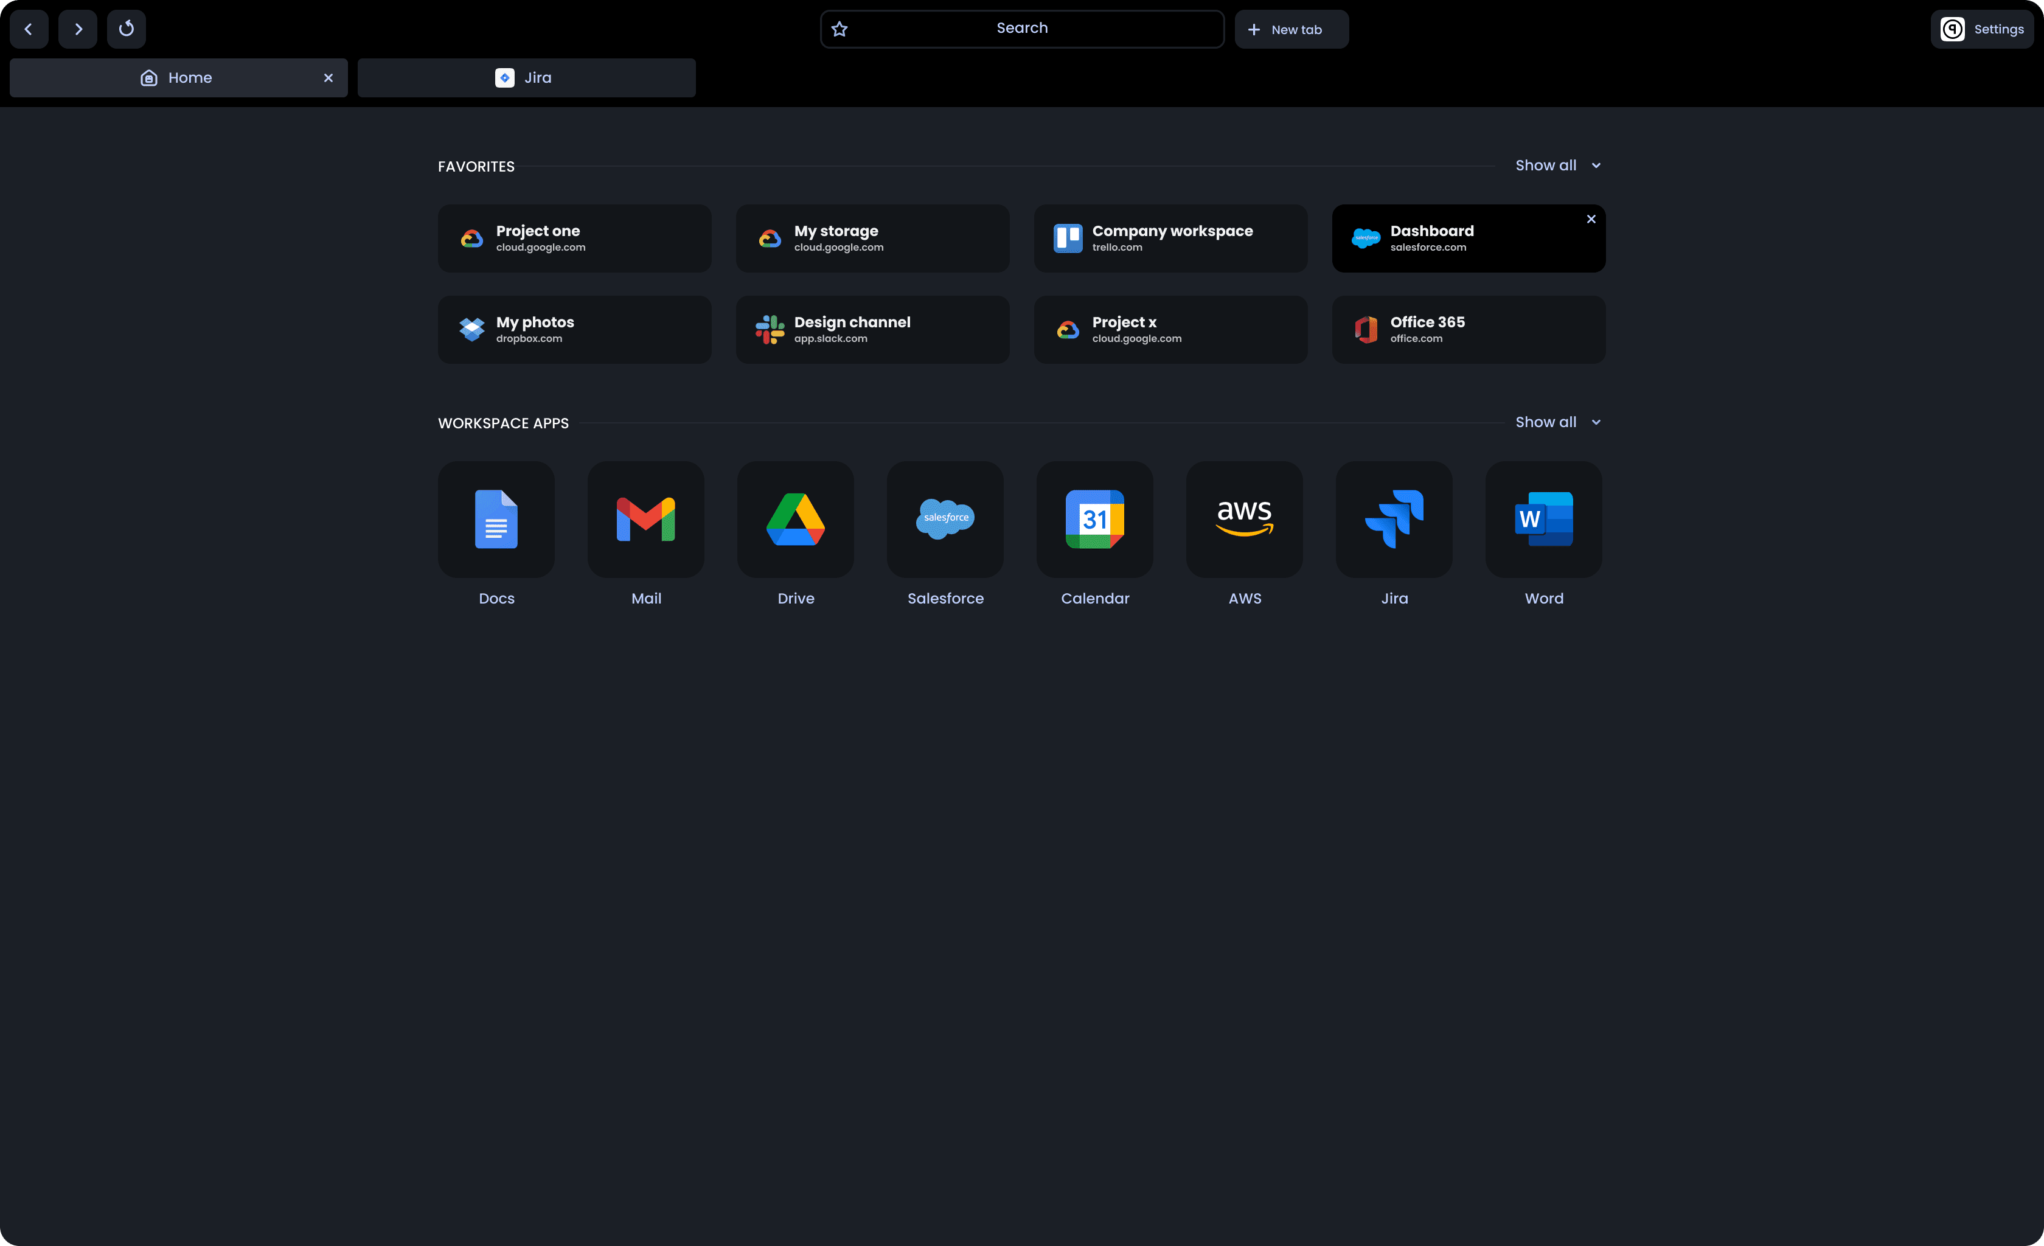
Task: Click the bookmark star in search bar
Action: (839, 29)
